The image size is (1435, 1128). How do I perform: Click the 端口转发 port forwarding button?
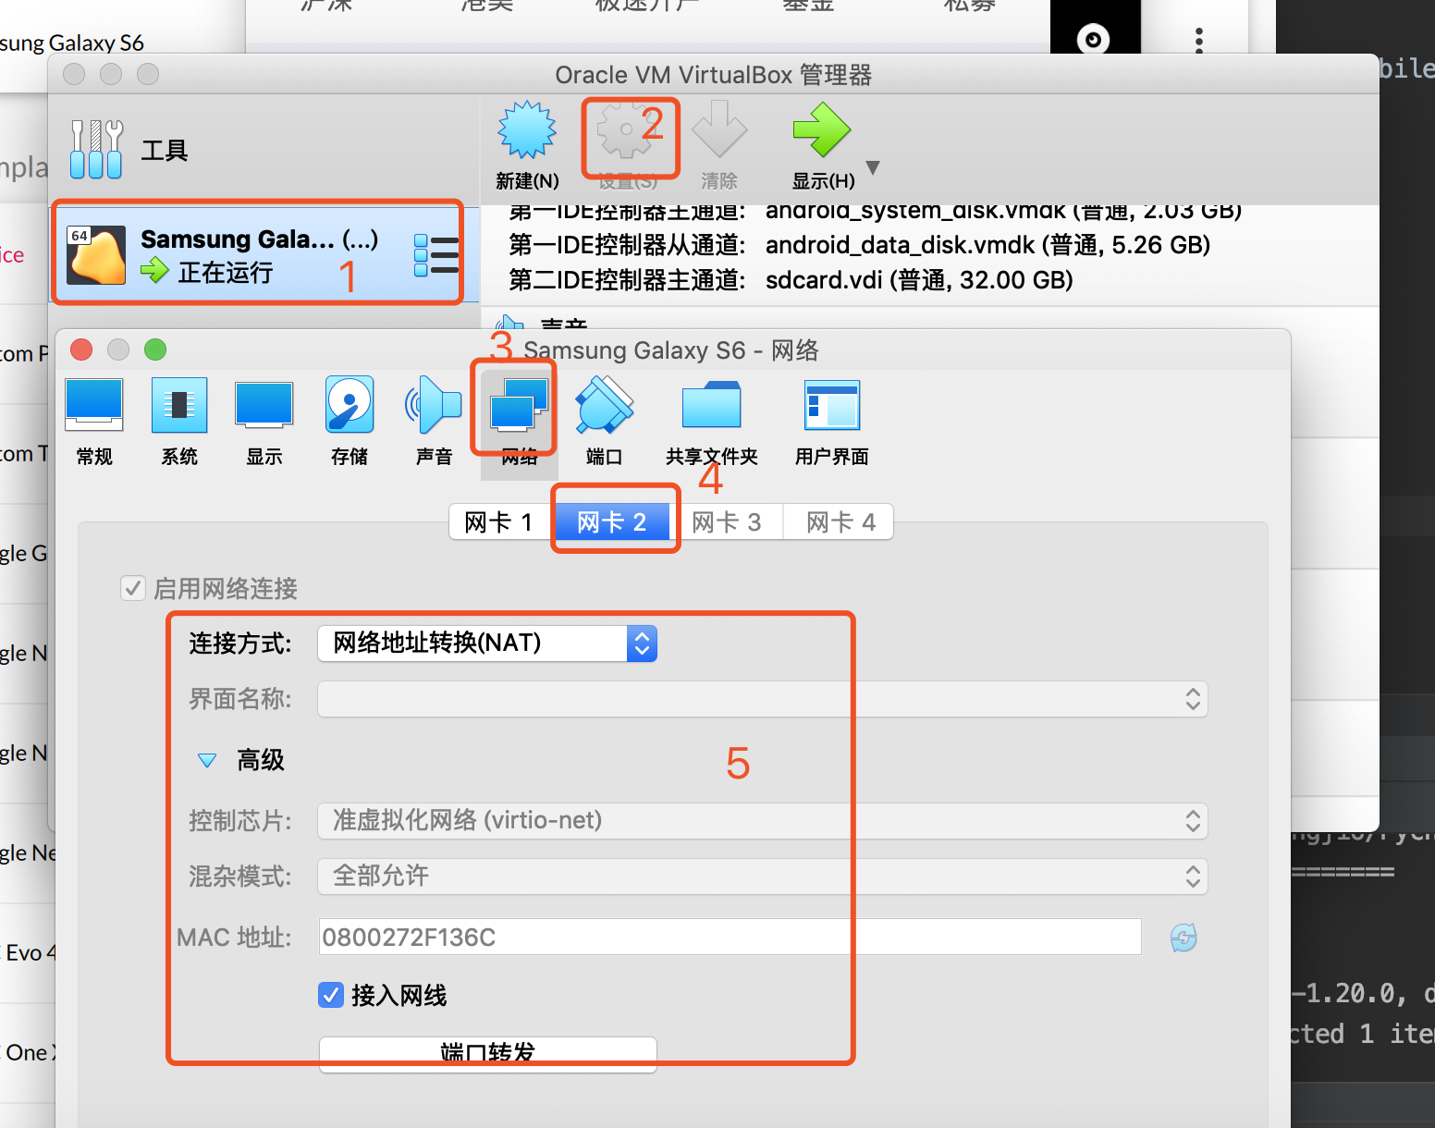coord(488,1054)
